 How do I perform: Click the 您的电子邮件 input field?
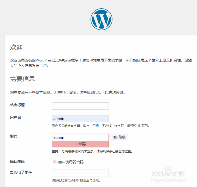(x=80, y=173)
